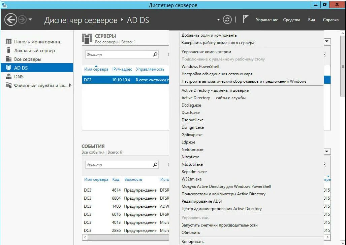The image size is (346, 245).
Task: Expand the Файловые службы arrow
Action: click(70, 85)
